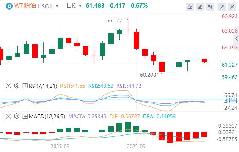Click the 66.74 RSI axis label

pos(231,95)
